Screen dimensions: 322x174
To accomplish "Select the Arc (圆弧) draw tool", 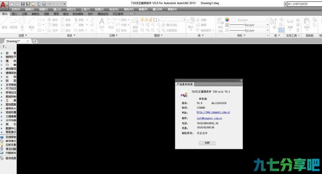I will tap(31, 23).
